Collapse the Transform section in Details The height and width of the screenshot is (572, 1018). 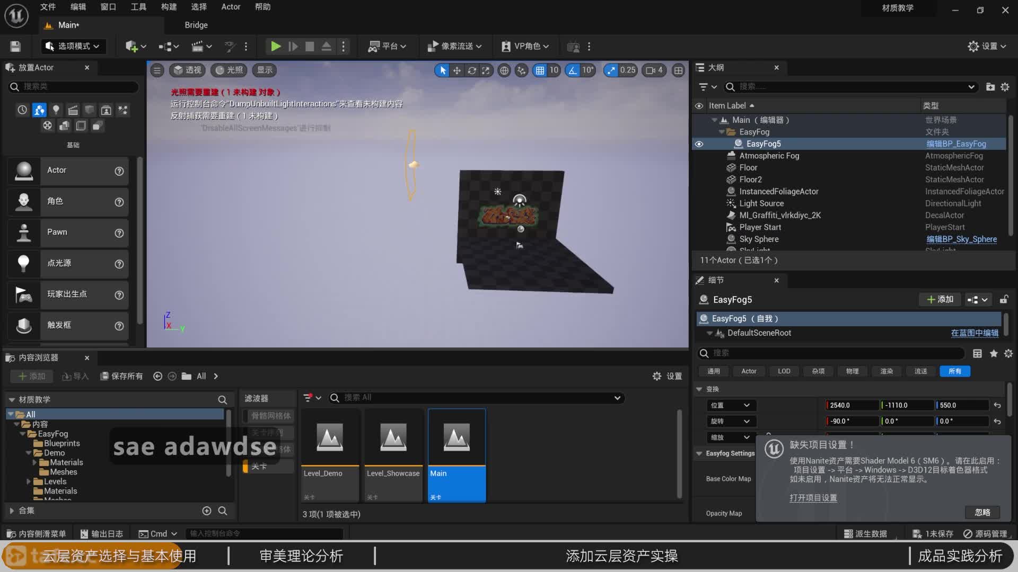[699, 389]
